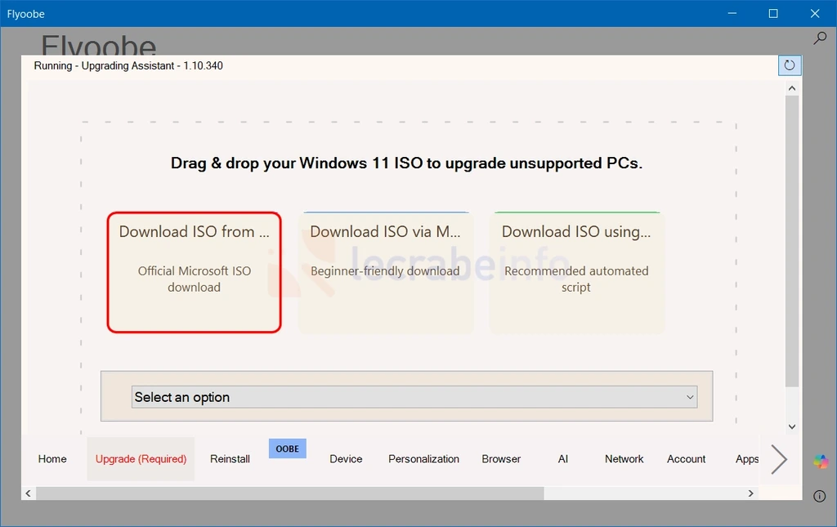This screenshot has height=527, width=837.
Task: Click the Running - Upgrading Assistant status text
Action: (128, 65)
